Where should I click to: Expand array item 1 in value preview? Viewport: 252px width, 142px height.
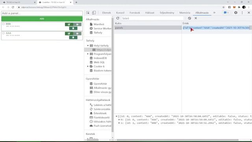click(119, 123)
